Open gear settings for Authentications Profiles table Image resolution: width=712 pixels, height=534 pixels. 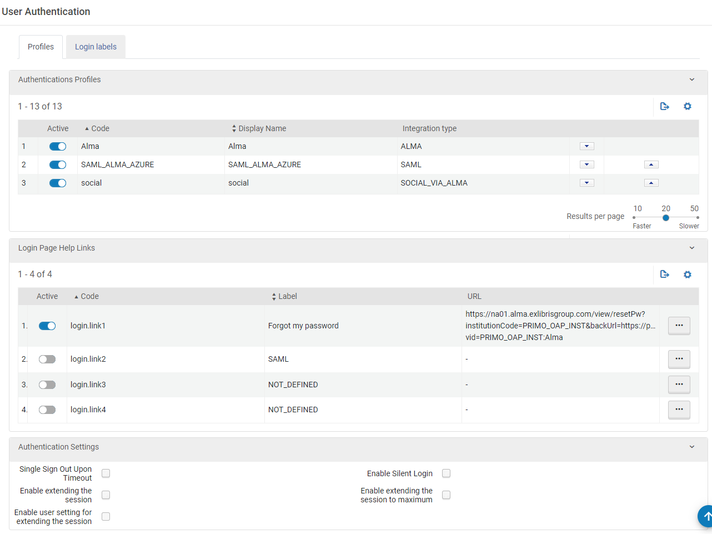687,106
